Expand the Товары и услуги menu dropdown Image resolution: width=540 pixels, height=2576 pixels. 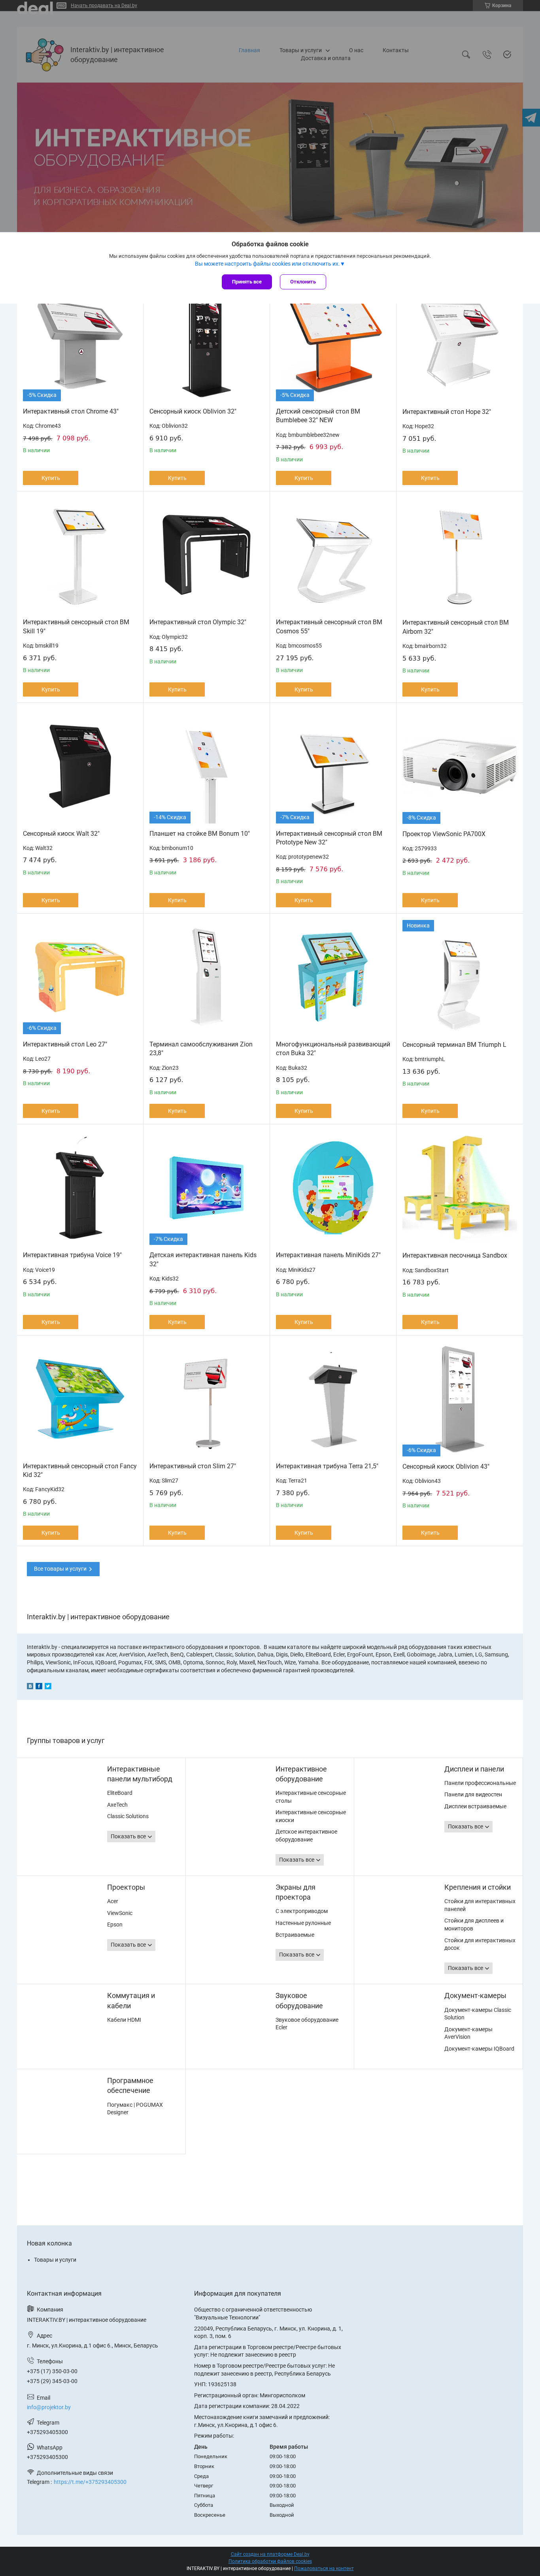304,50
